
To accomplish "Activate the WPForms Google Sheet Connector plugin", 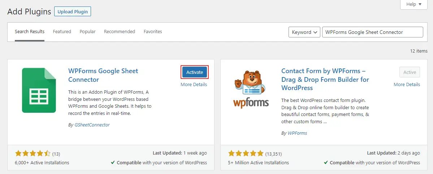I will [x=195, y=72].
